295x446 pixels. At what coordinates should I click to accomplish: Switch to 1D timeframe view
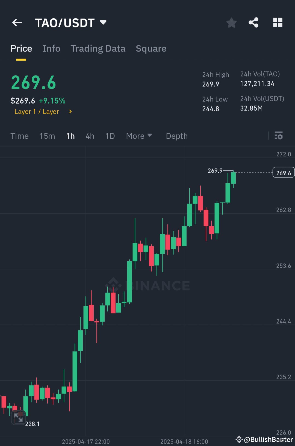pos(110,136)
